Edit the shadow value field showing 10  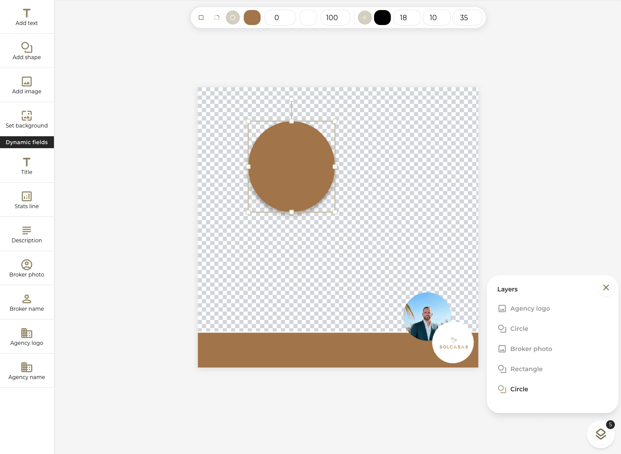click(x=437, y=18)
